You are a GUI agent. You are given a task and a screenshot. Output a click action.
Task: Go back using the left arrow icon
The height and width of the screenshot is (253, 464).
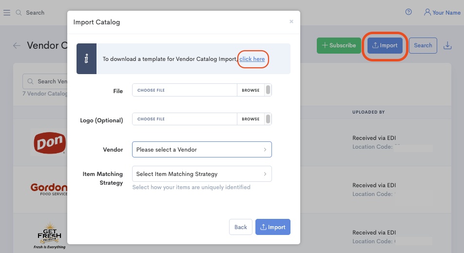tap(17, 46)
